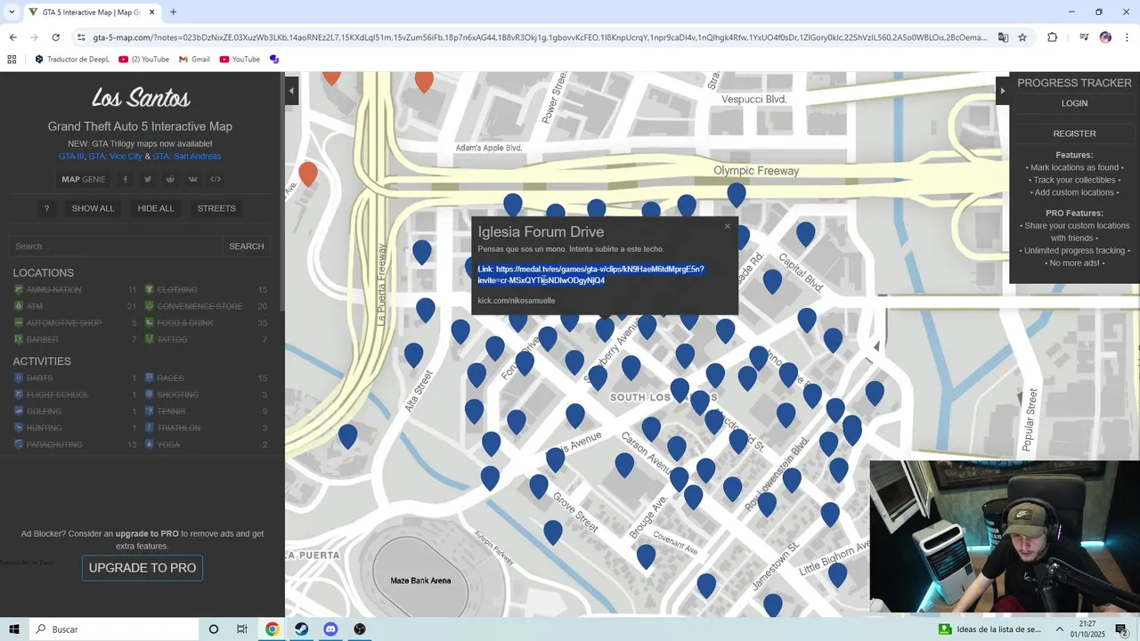Close the Iglesia Forum Drive popup
Viewport: 1140px width, 641px height.
click(x=727, y=226)
